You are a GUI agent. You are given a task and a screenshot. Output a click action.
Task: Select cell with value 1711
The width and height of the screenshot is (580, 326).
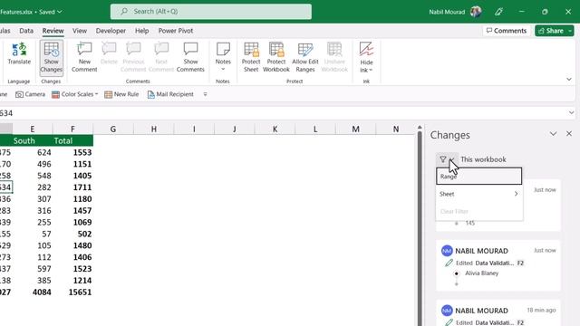[72, 187]
